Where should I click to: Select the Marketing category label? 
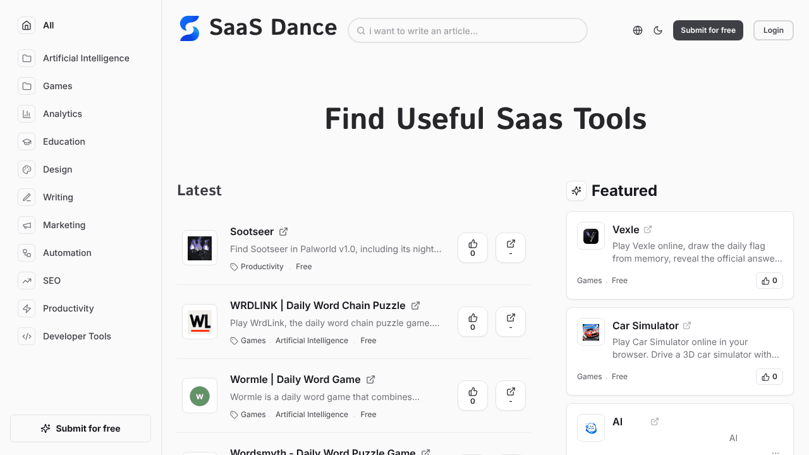pos(64,225)
